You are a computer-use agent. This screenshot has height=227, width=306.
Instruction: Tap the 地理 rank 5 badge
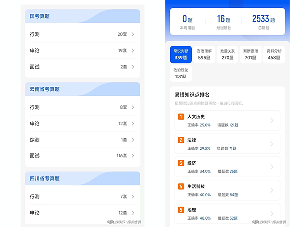181,210
